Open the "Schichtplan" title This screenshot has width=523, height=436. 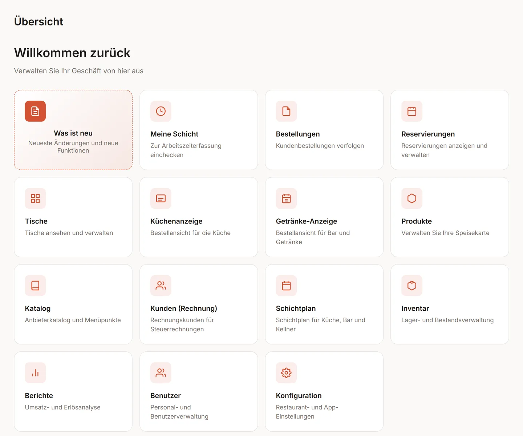click(x=296, y=308)
